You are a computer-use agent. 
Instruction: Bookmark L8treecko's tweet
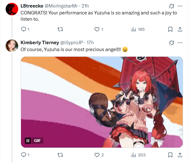pos(170,29)
